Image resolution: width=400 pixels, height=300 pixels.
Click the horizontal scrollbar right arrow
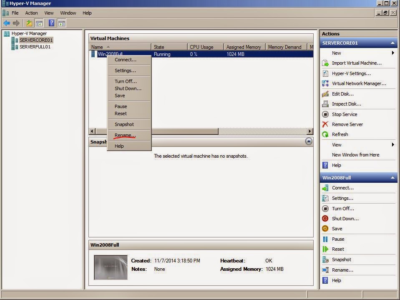(309, 131)
